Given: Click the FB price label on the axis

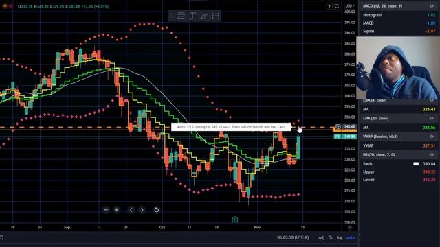Looking at the screenshot, I should (345, 137).
